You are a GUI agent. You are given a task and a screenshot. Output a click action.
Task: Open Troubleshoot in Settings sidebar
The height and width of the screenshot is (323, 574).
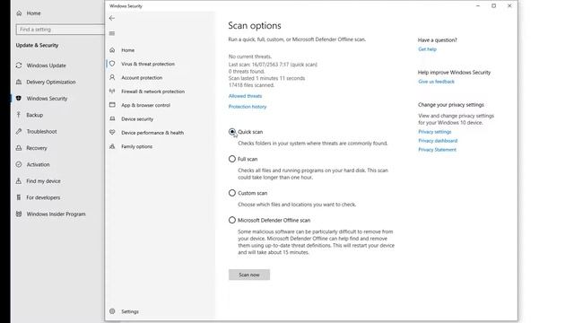(x=41, y=132)
